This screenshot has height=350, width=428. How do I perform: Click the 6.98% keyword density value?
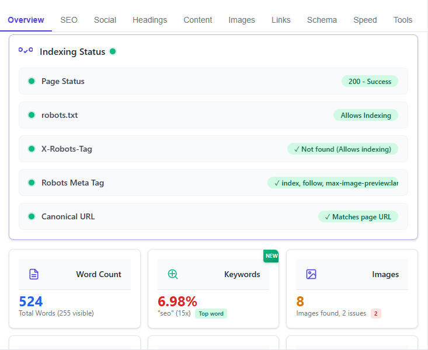pos(178,302)
